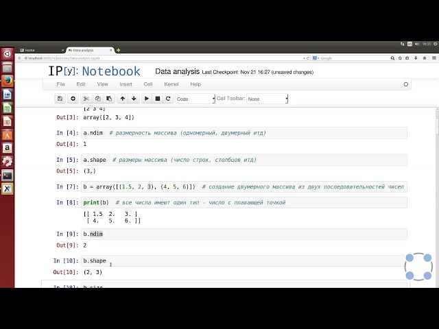Click the Out[5] value (3,)
Viewport: 439px width, 329px height.
pos(90,171)
